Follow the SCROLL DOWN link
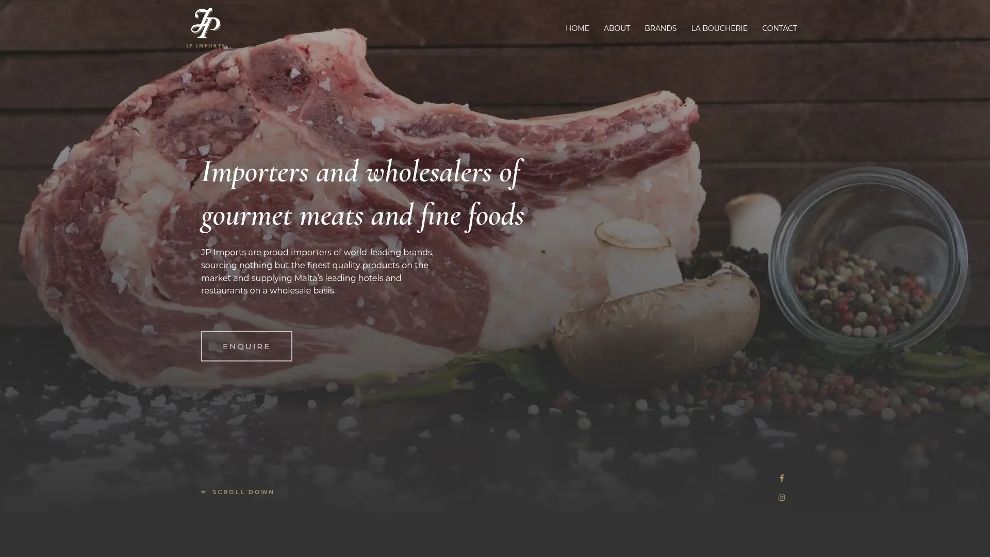990x557 pixels. (x=238, y=492)
